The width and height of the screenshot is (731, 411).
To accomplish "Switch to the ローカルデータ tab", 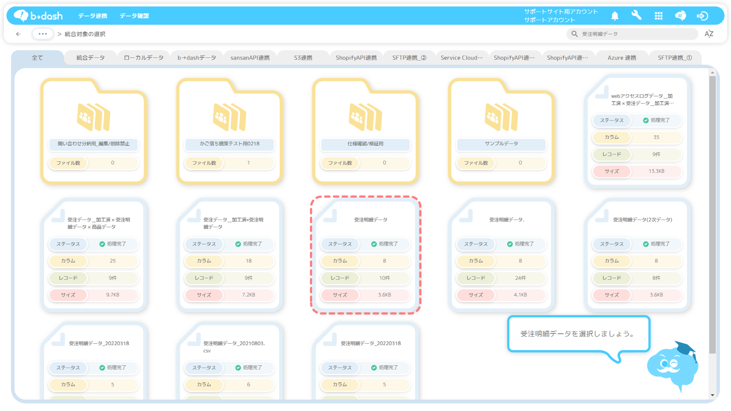I will point(144,58).
